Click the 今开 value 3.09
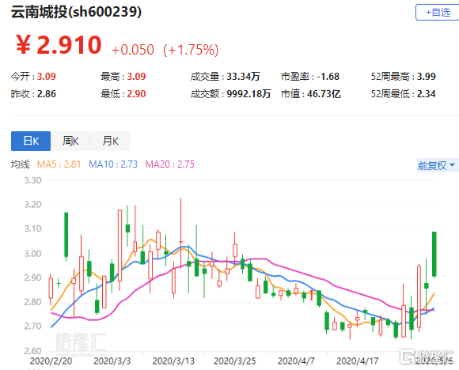Viewport: 459px width, 370px height. click(x=46, y=77)
